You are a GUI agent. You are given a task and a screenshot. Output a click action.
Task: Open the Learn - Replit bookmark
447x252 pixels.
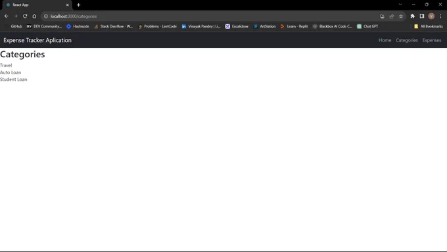click(x=294, y=26)
